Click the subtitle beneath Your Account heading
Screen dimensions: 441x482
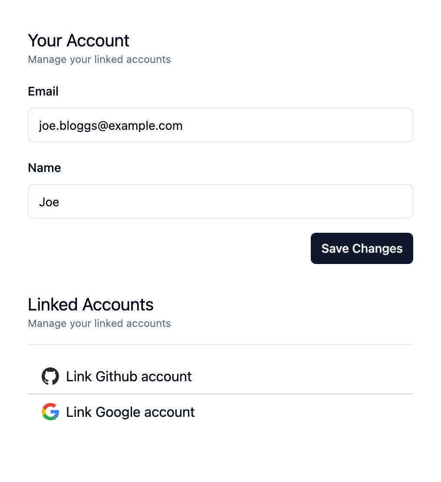[x=99, y=59]
